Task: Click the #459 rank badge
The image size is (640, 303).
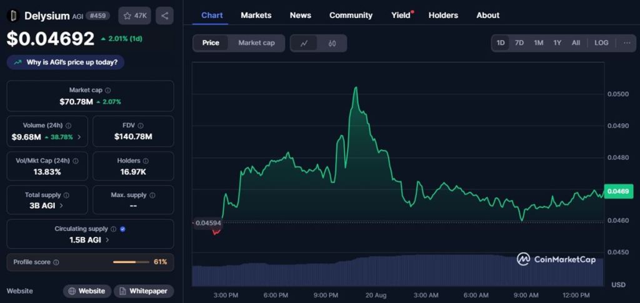Action: (x=98, y=16)
